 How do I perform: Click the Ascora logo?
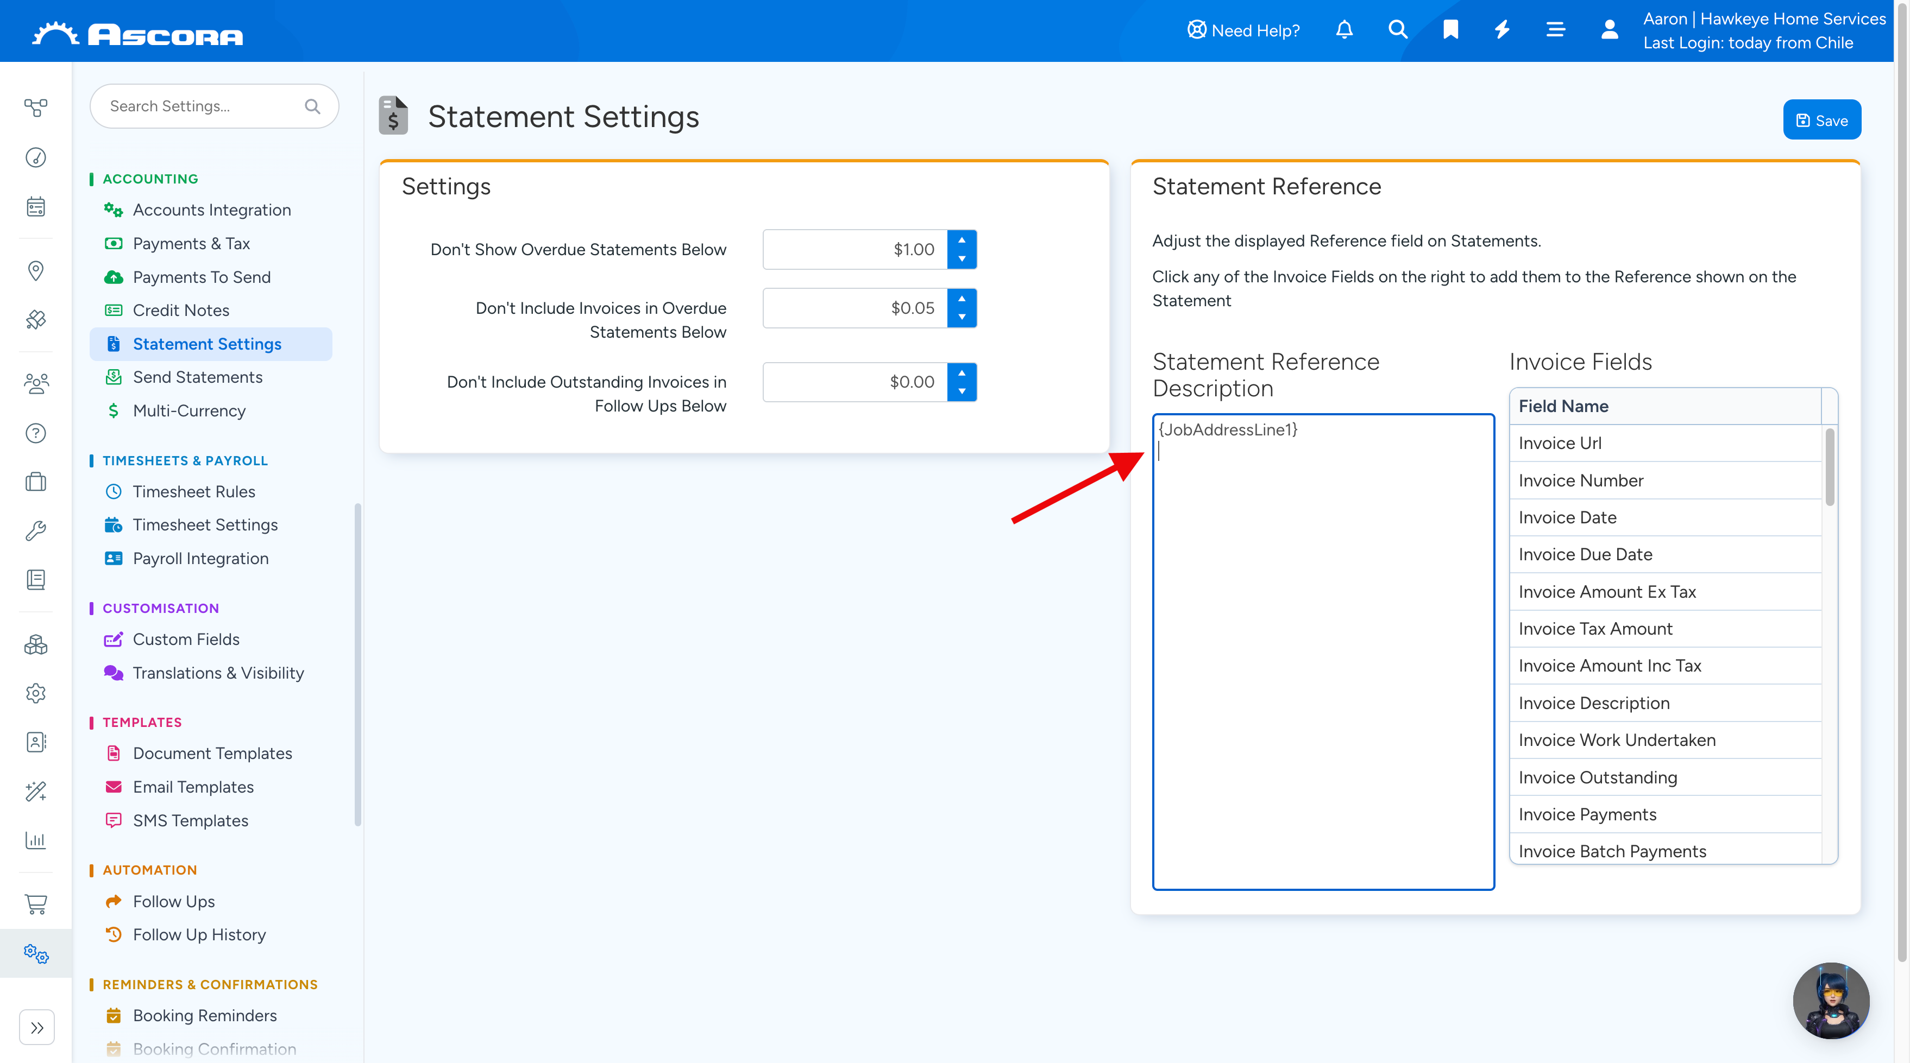coord(137,33)
